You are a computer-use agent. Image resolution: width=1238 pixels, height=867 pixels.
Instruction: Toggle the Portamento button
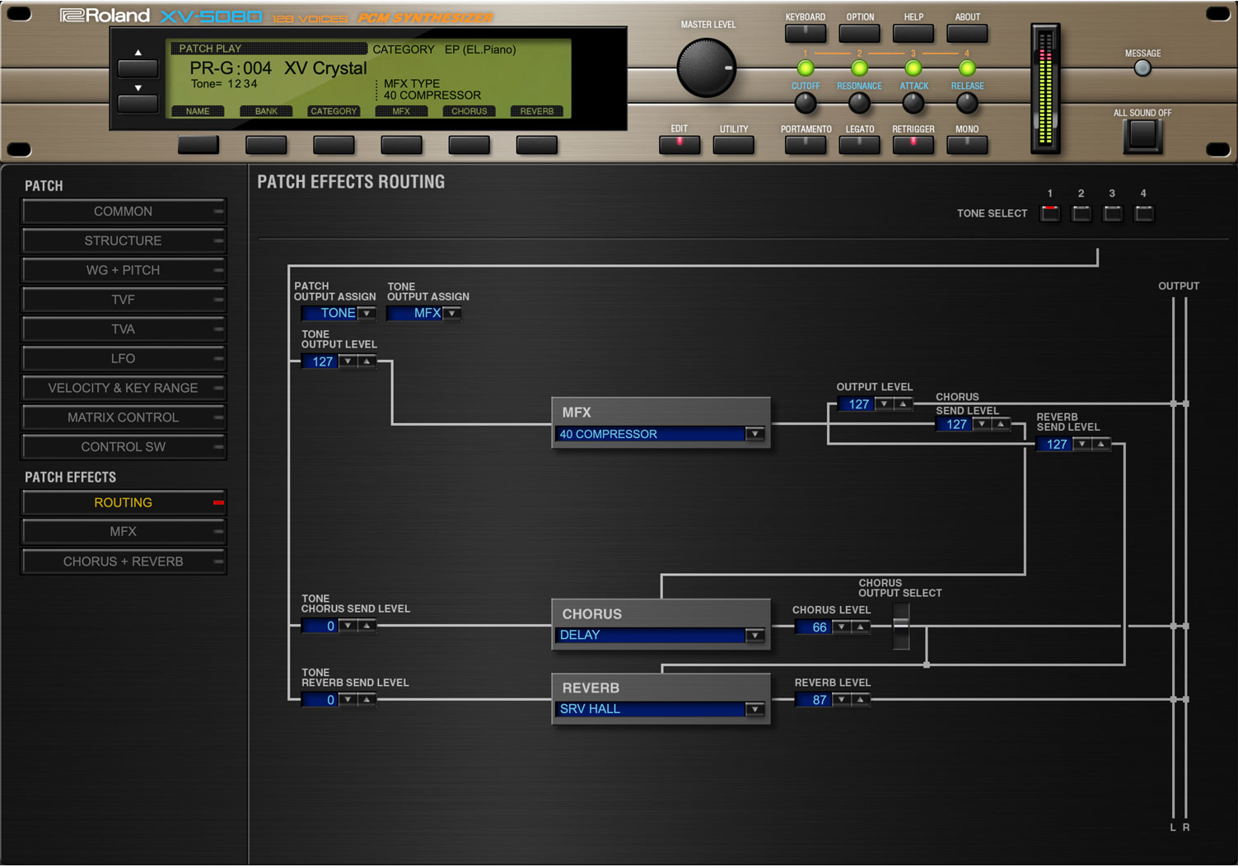pyautogui.click(x=806, y=145)
